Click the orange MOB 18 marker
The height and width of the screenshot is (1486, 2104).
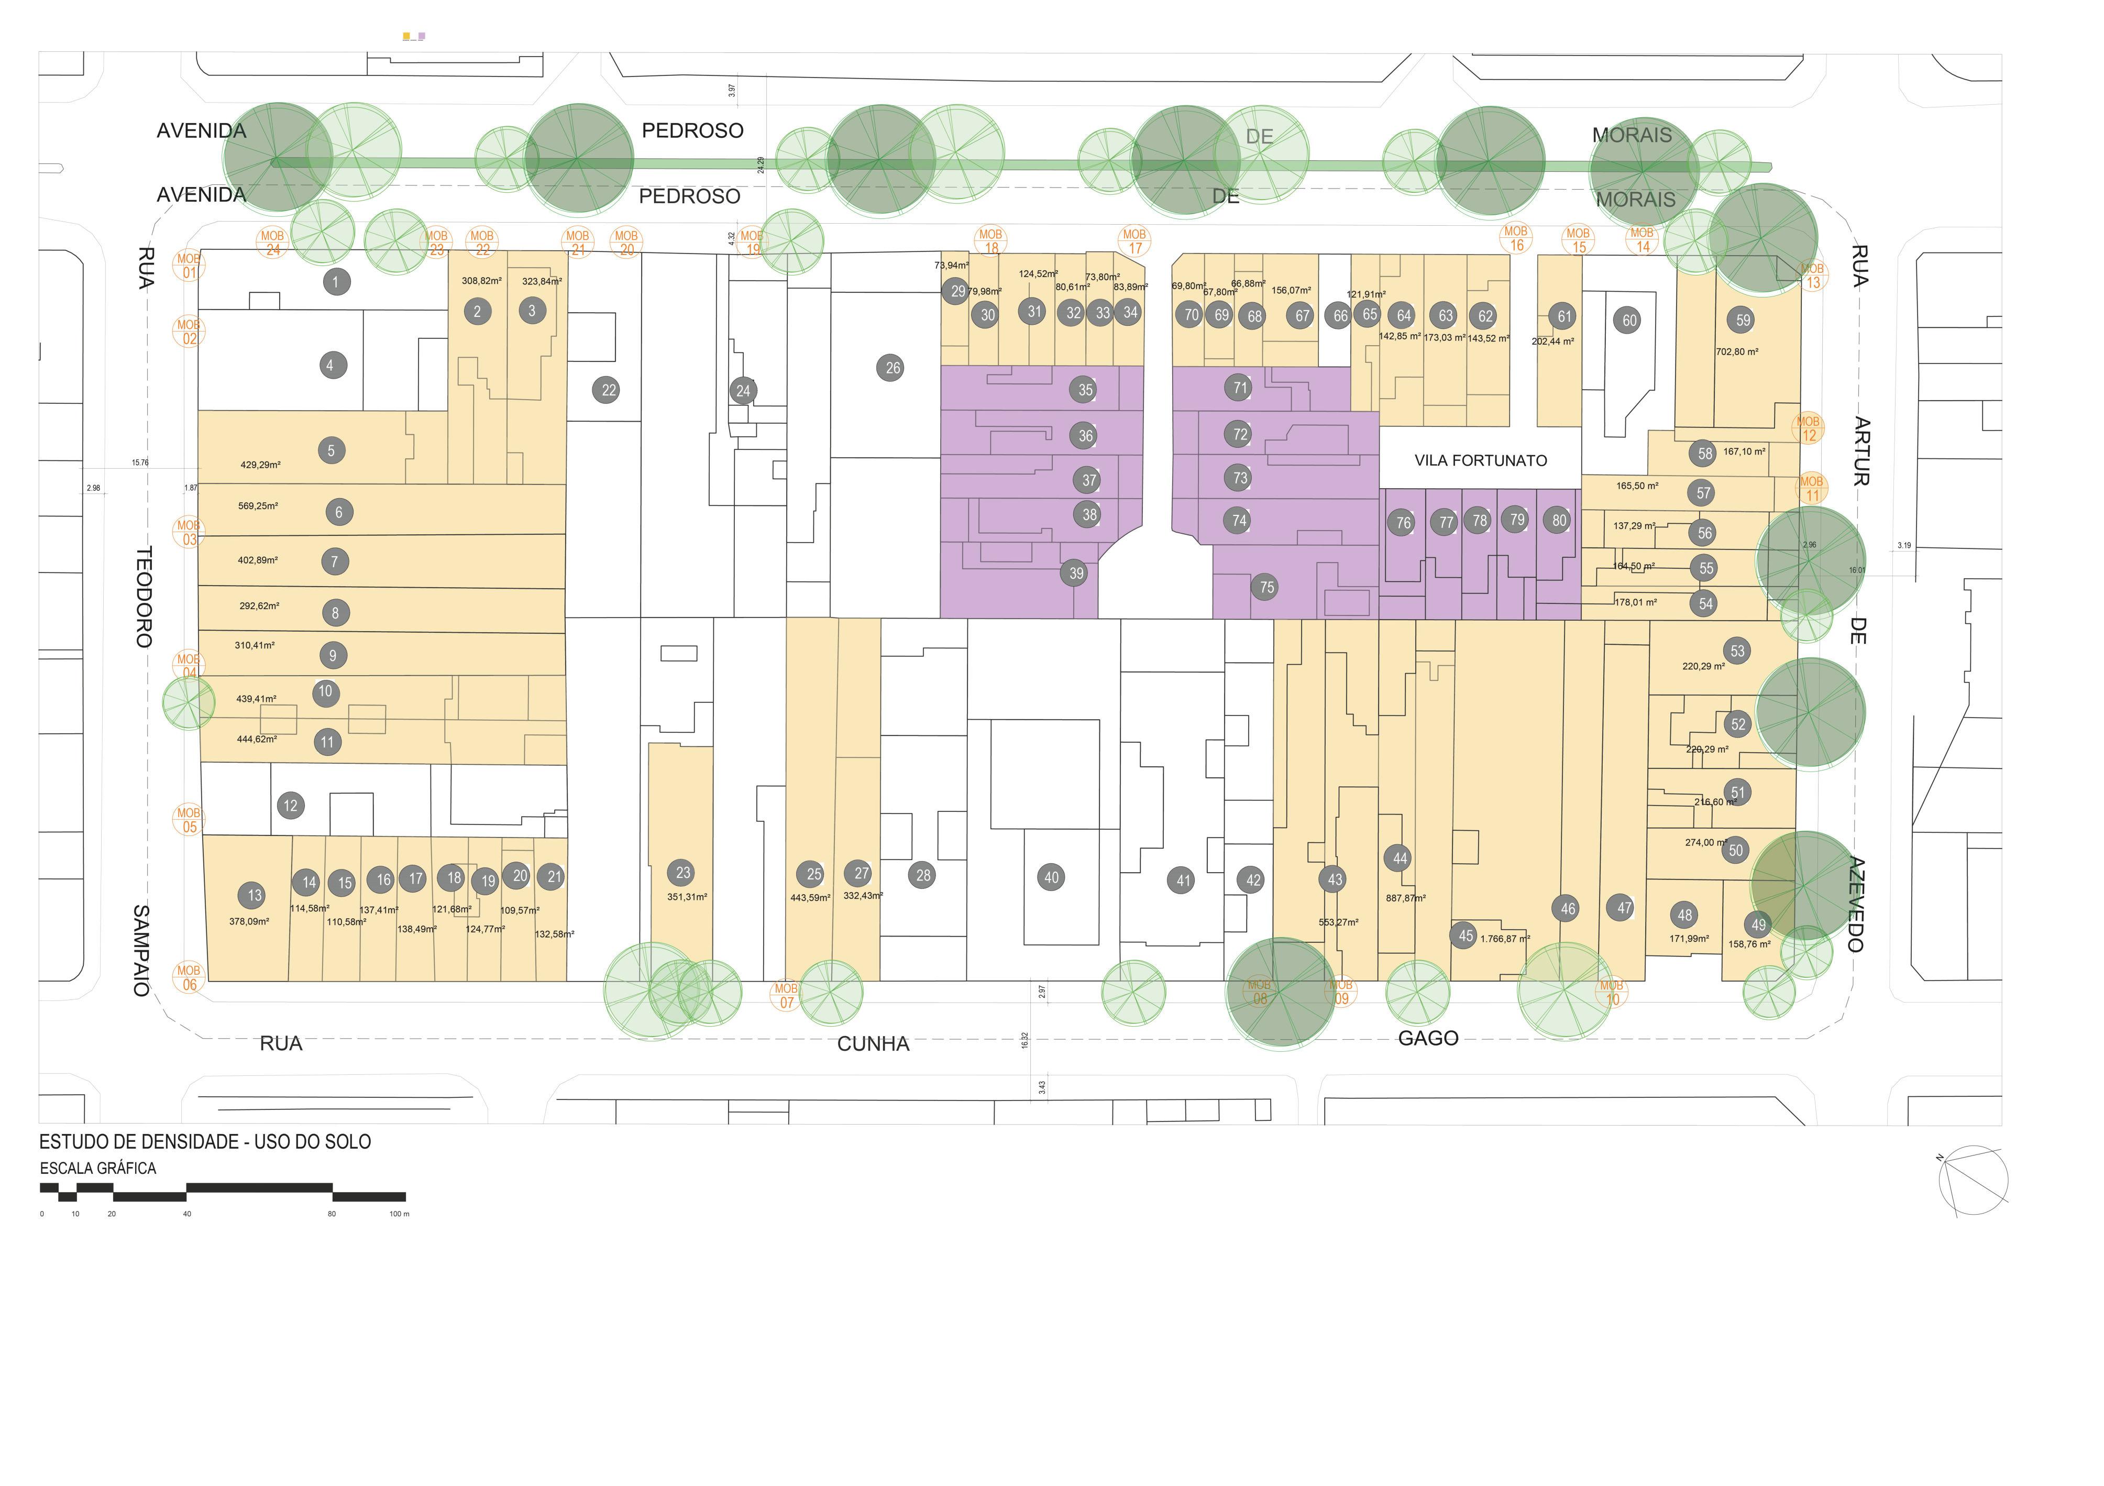pos(990,241)
